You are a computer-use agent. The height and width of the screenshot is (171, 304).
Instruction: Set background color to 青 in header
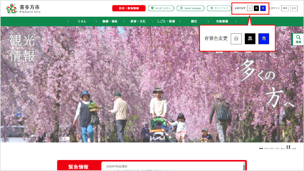[x=263, y=8]
